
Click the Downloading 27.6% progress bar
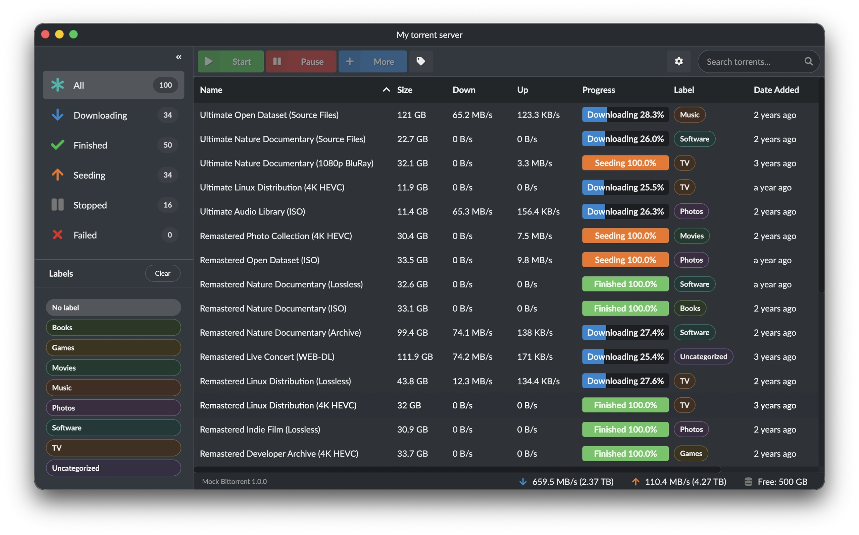tap(625, 381)
